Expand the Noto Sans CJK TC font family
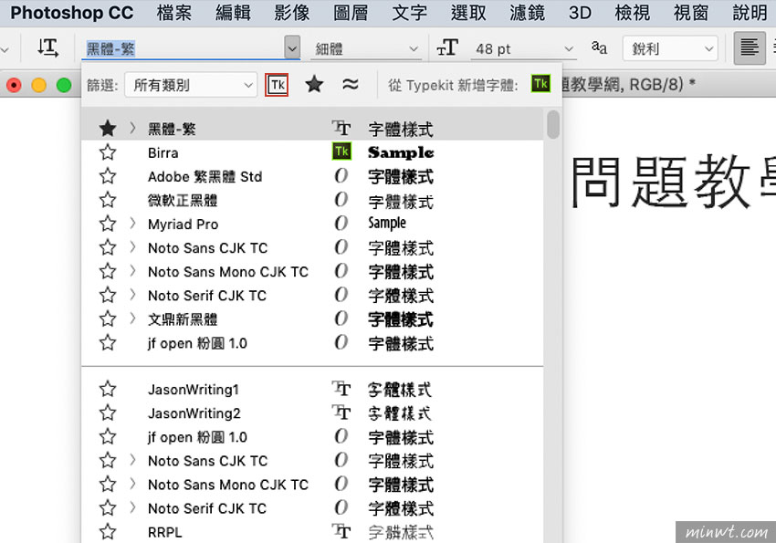Screen dimensions: 776x543 coord(133,247)
